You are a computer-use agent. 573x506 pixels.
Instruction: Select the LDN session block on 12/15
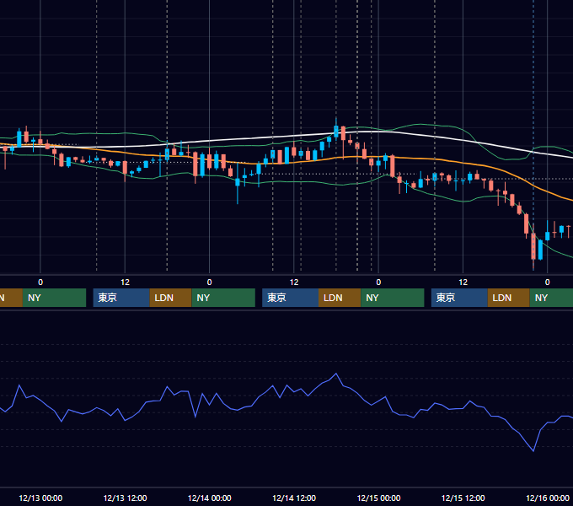click(x=509, y=298)
